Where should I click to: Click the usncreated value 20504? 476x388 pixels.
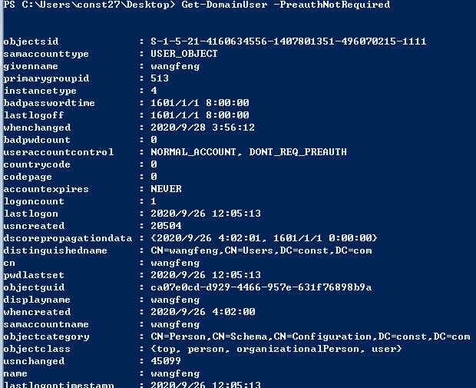(166, 226)
